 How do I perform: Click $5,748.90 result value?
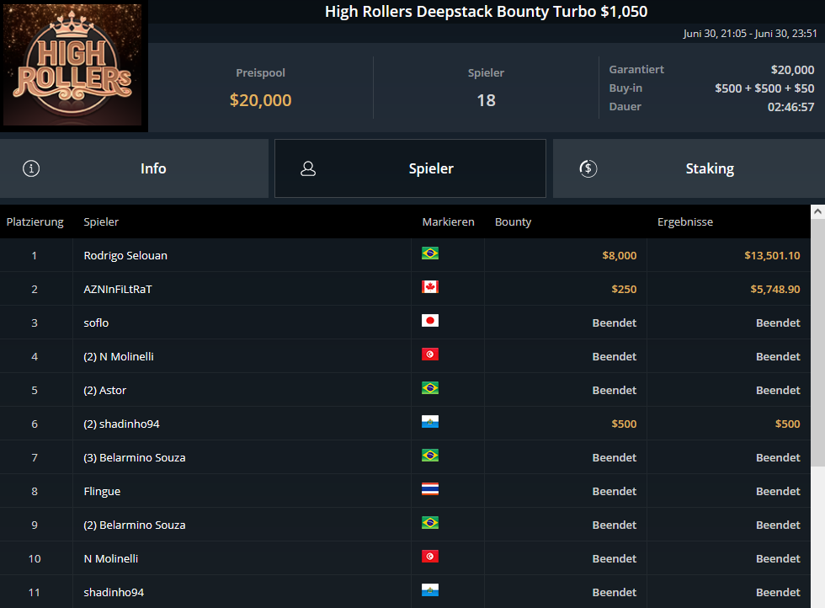pyautogui.click(x=775, y=289)
